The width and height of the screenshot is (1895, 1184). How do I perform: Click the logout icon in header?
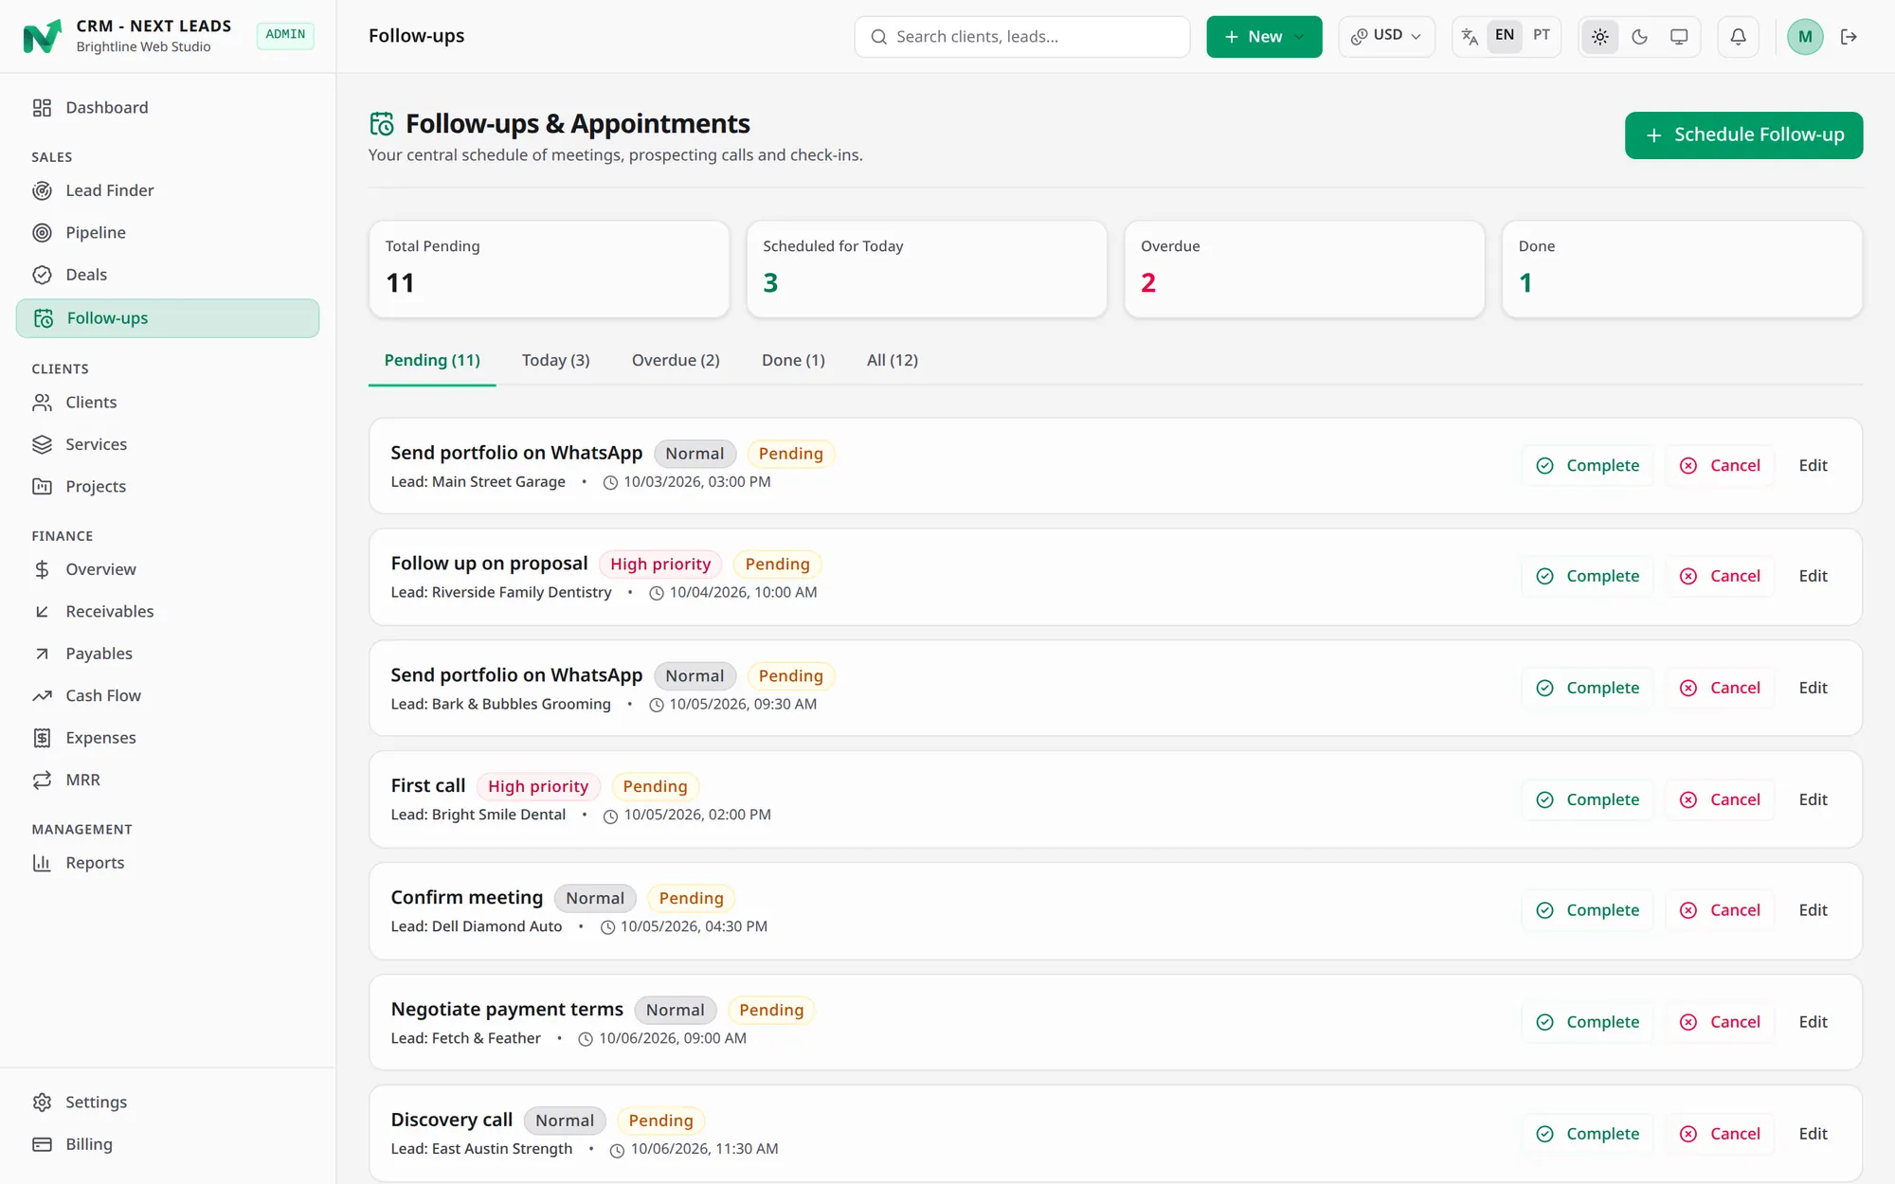pos(1849,36)
